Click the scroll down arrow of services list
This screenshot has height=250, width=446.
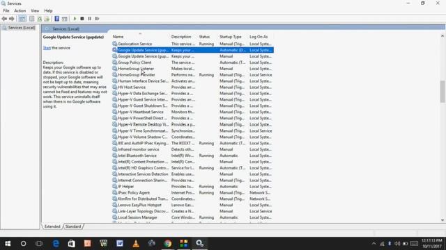443,220
